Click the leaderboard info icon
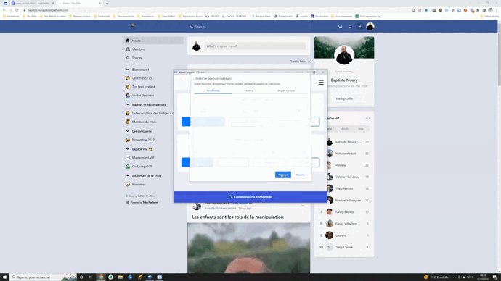501x281 pixels. (x=367, y=118)
